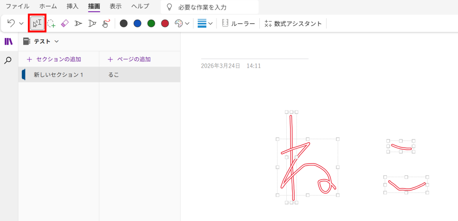Click the 必要な作業を入力 search box
The image size is (458, 221).
pos(209,7)
